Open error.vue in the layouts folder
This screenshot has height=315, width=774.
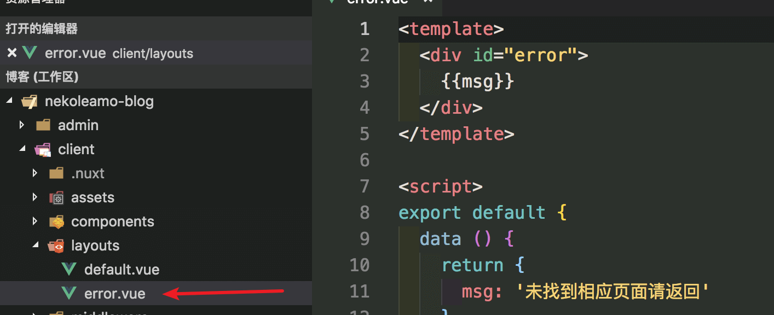click(x=115, y=294)
